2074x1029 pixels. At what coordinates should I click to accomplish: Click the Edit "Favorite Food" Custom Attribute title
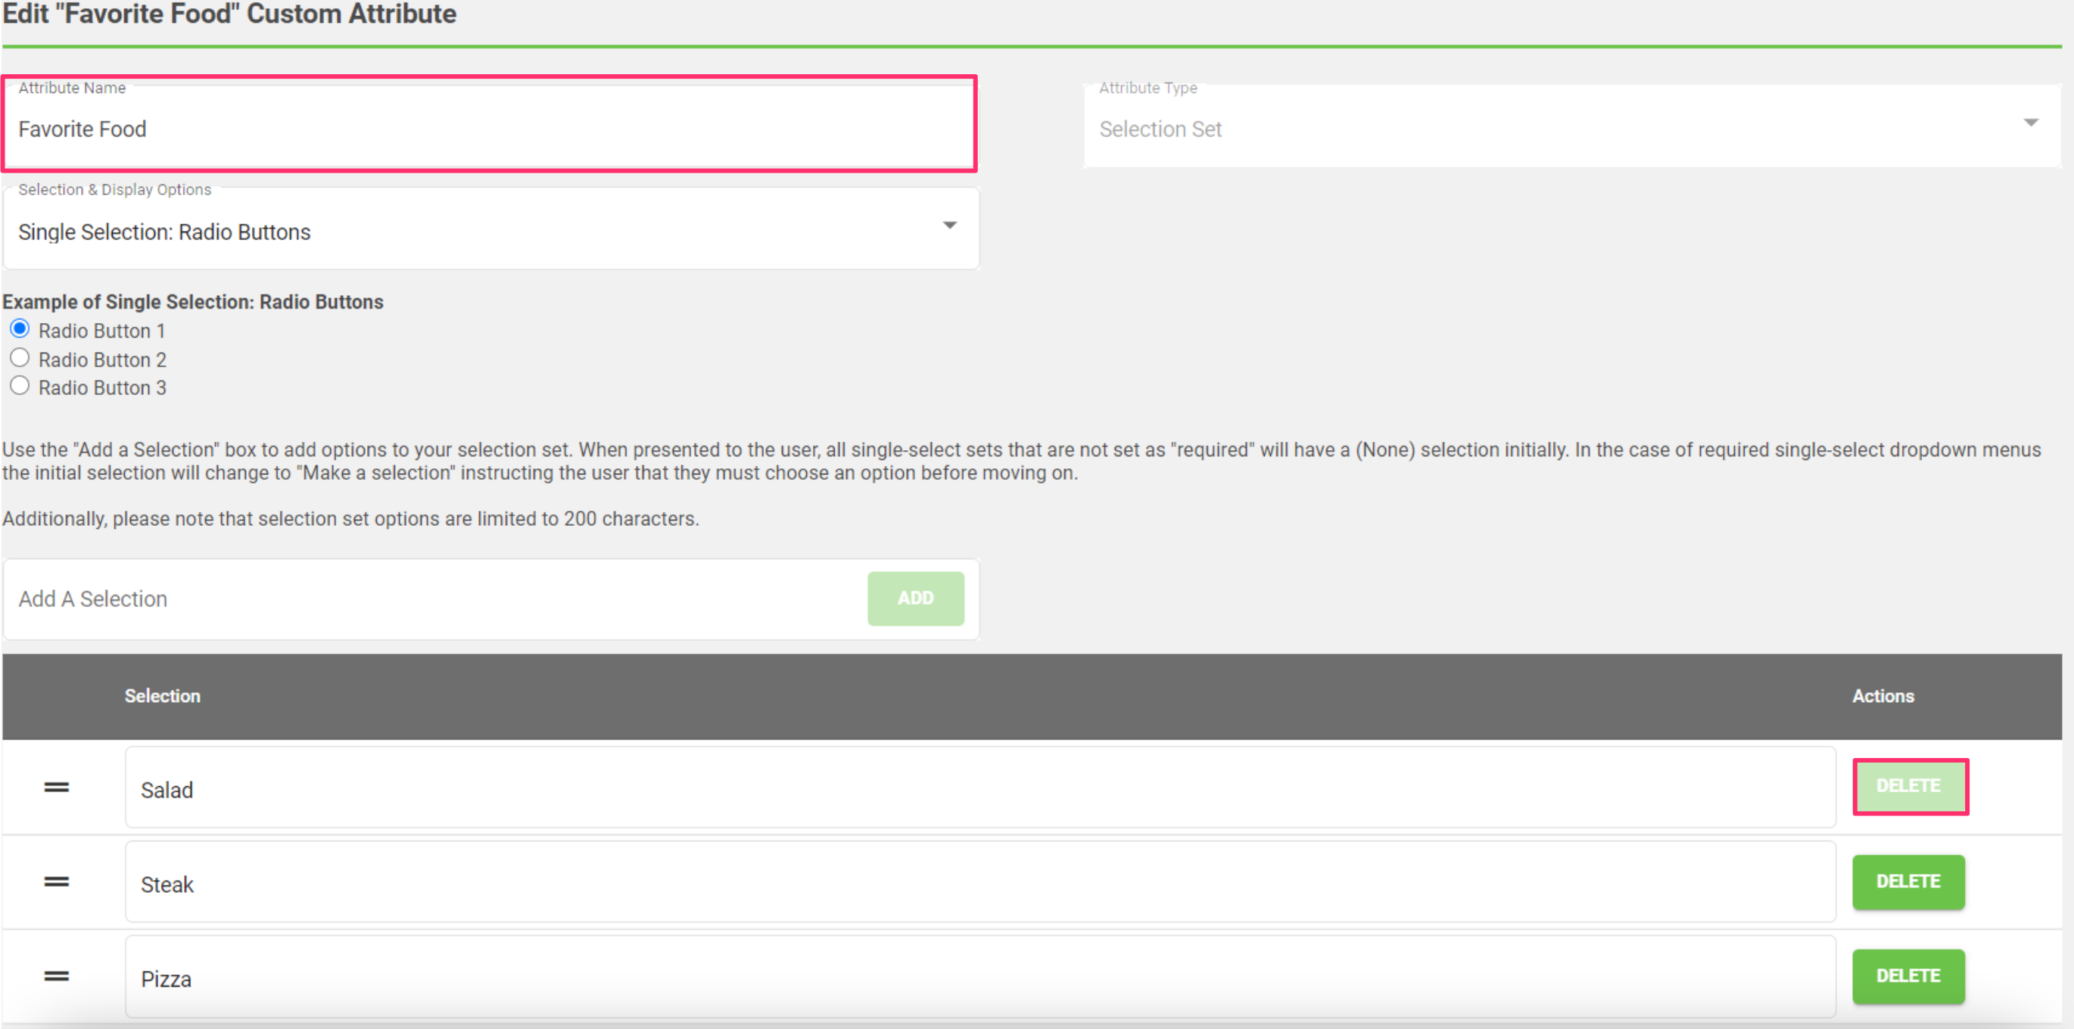click(x=229, y=14)
